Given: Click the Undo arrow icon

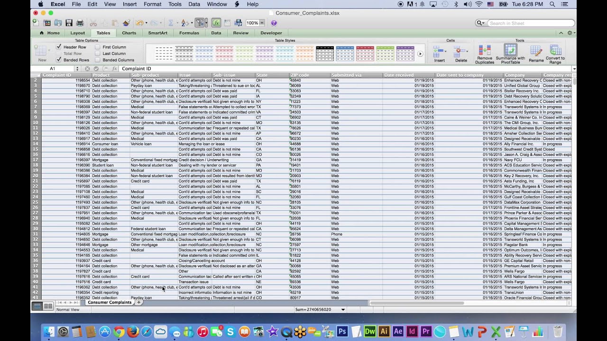Looking at the screenshot, I should [x=139, y=23].
